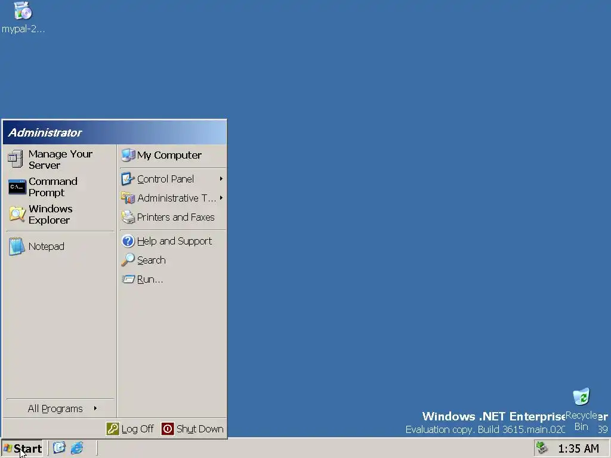Viewport: 611px width, 458px height.
Task: Select the Manage Your Server label
Action: point(60,159)
